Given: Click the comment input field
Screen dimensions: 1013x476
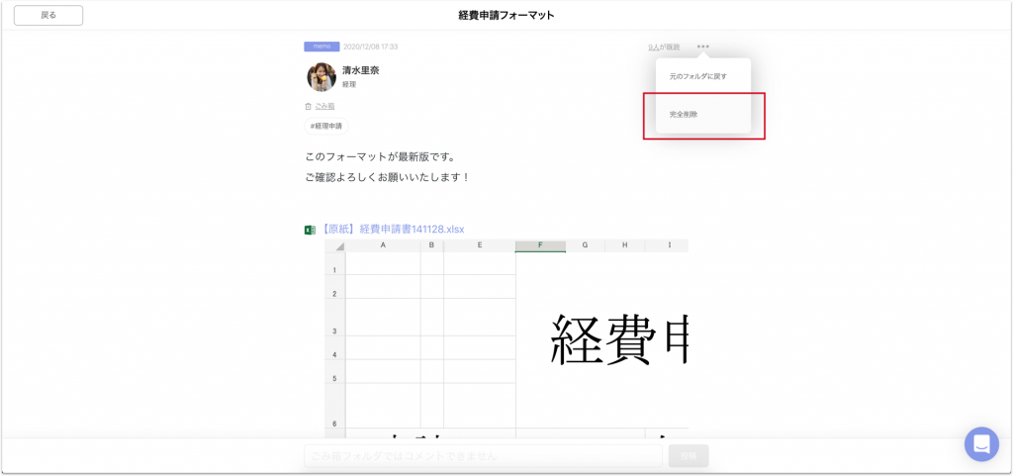Looking at the screenshot, I should 483,455.
